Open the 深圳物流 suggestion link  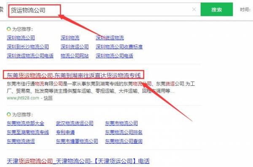(x=70, y=38)
